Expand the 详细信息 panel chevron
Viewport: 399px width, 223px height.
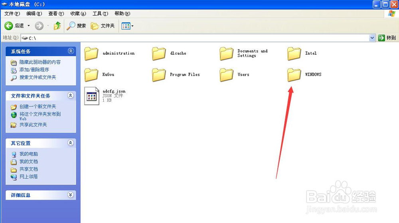[x=71, y=195]
